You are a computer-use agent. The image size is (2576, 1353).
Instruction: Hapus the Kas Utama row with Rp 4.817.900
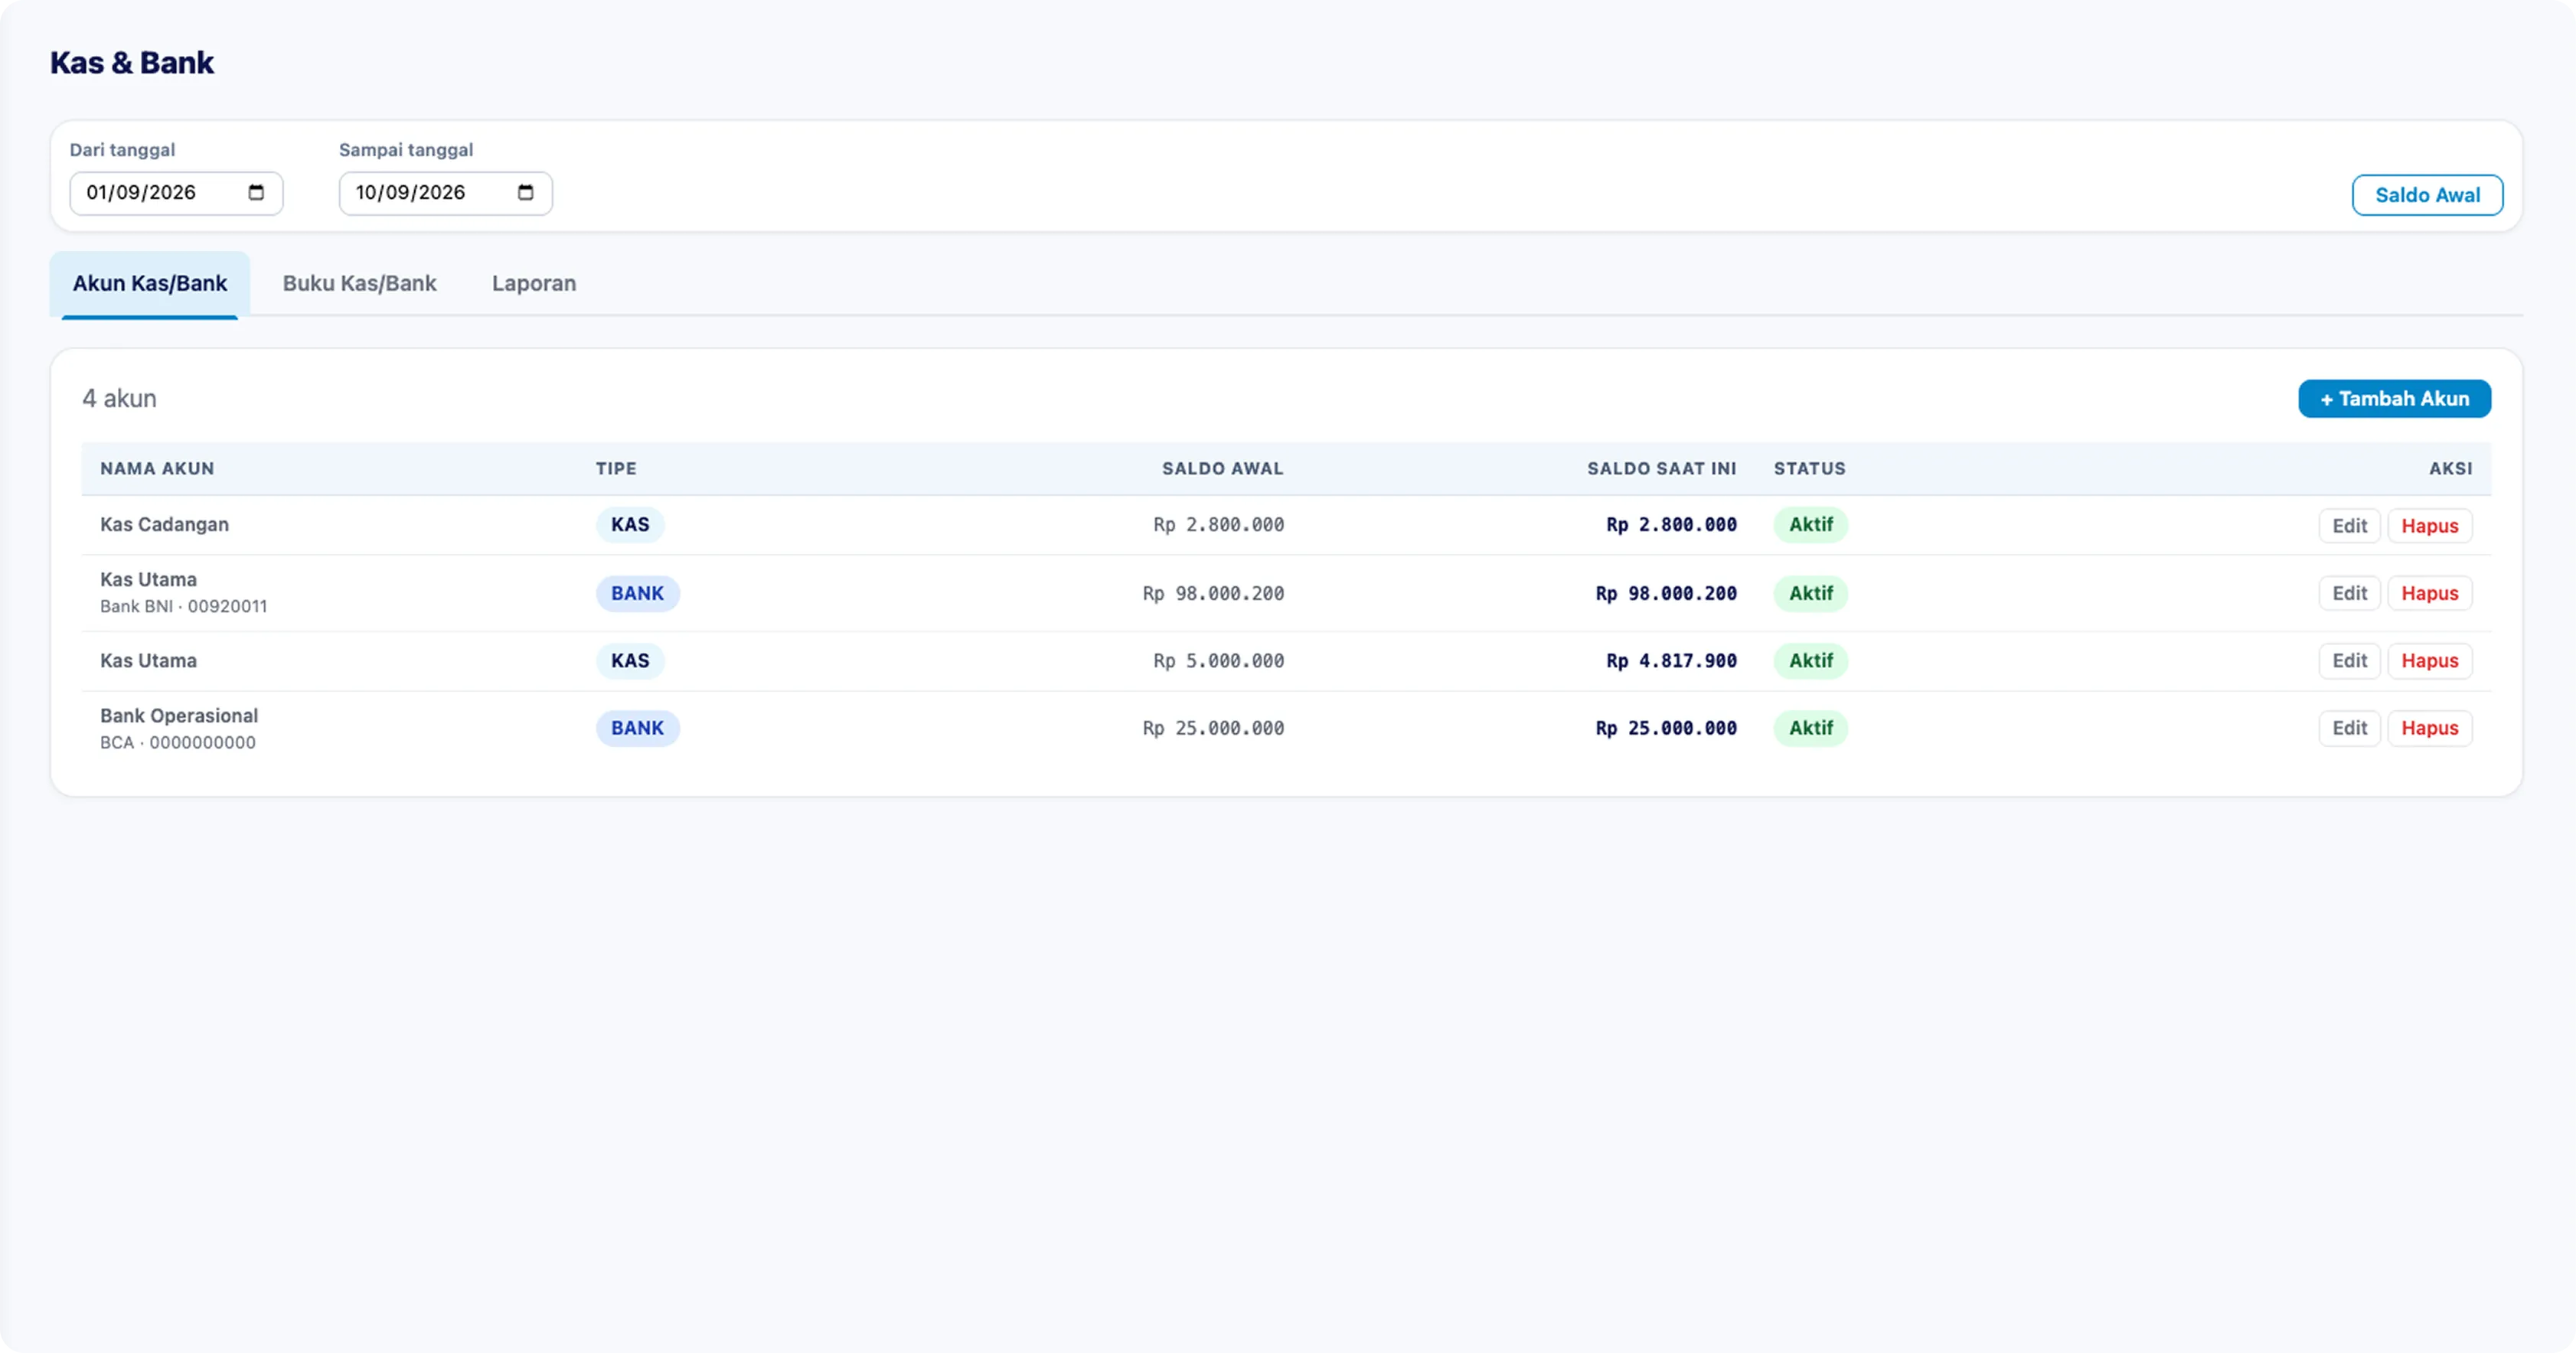(x=2429, y=661)
